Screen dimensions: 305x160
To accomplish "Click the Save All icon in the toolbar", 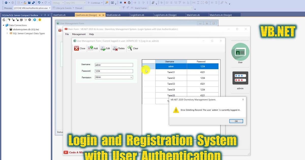I will [x=34, y=2].
